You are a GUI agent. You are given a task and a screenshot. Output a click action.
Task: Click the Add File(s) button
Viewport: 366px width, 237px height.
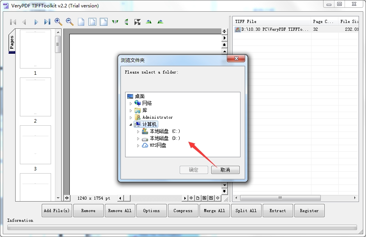point(57,211)
